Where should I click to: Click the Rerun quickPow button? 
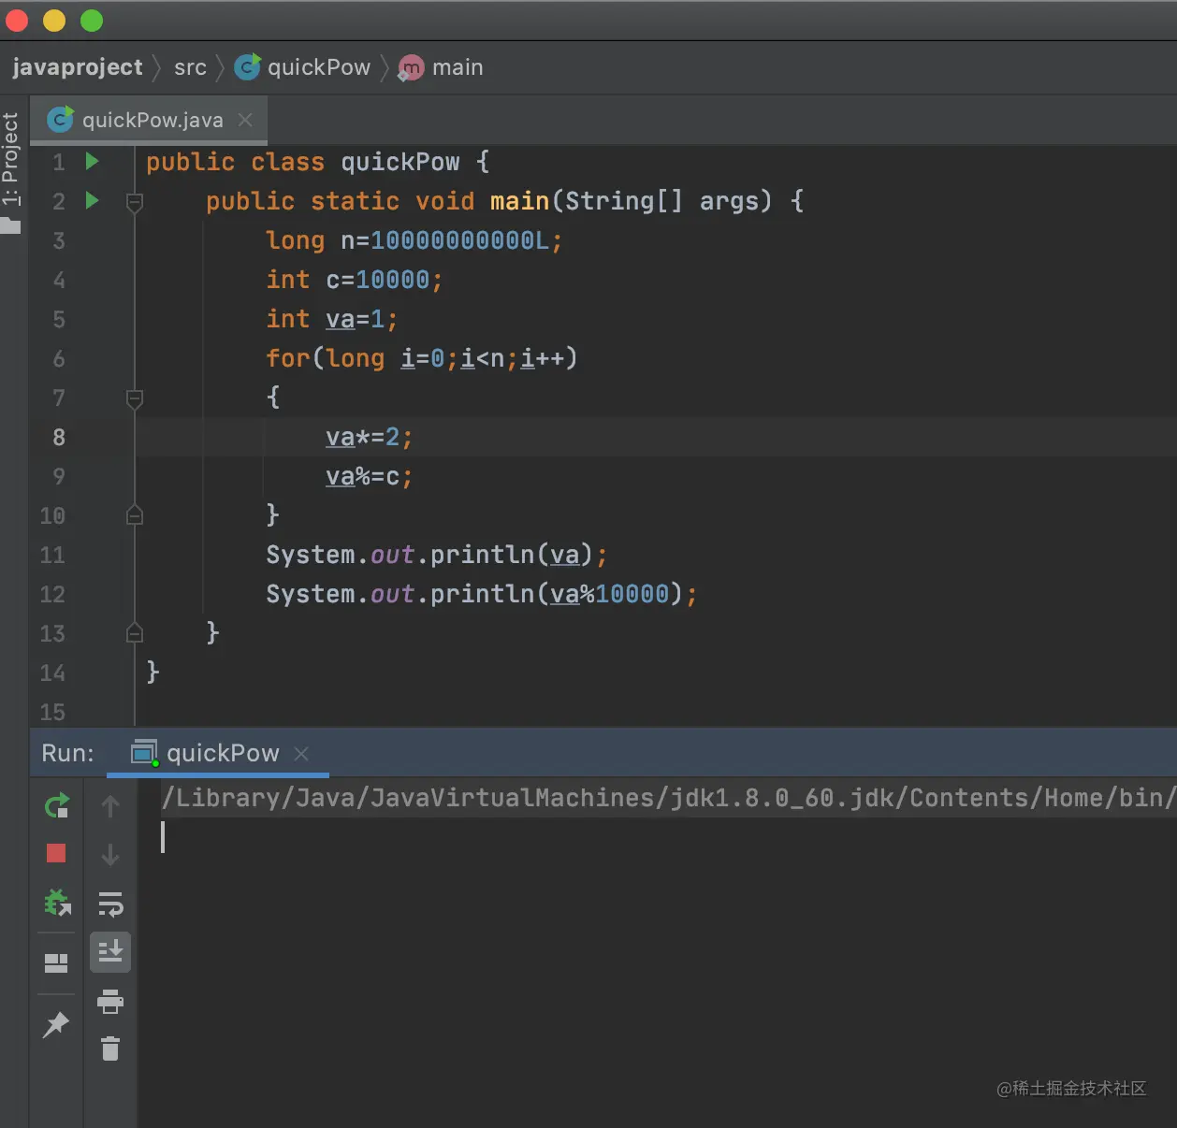(56, 805)
